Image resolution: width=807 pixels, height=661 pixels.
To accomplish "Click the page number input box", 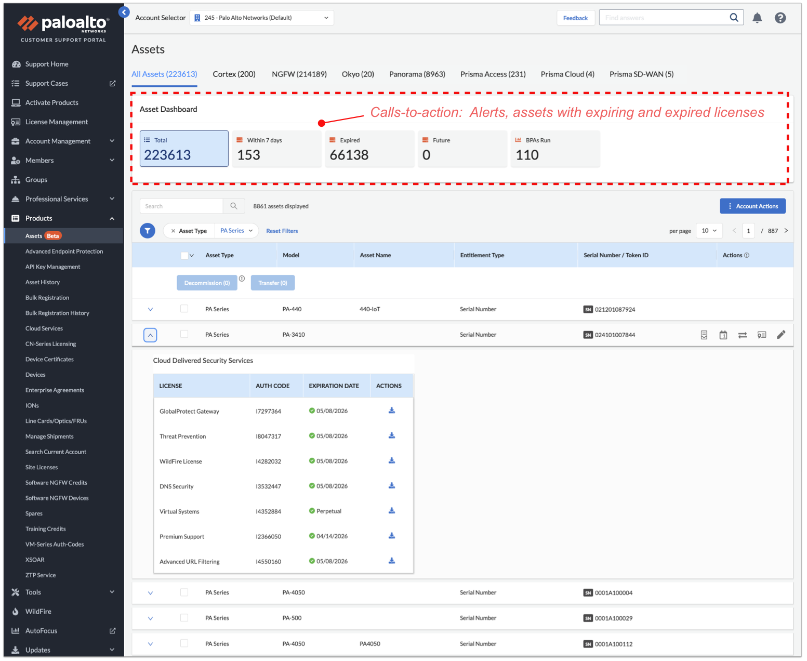I will click(x=748, y=231).
